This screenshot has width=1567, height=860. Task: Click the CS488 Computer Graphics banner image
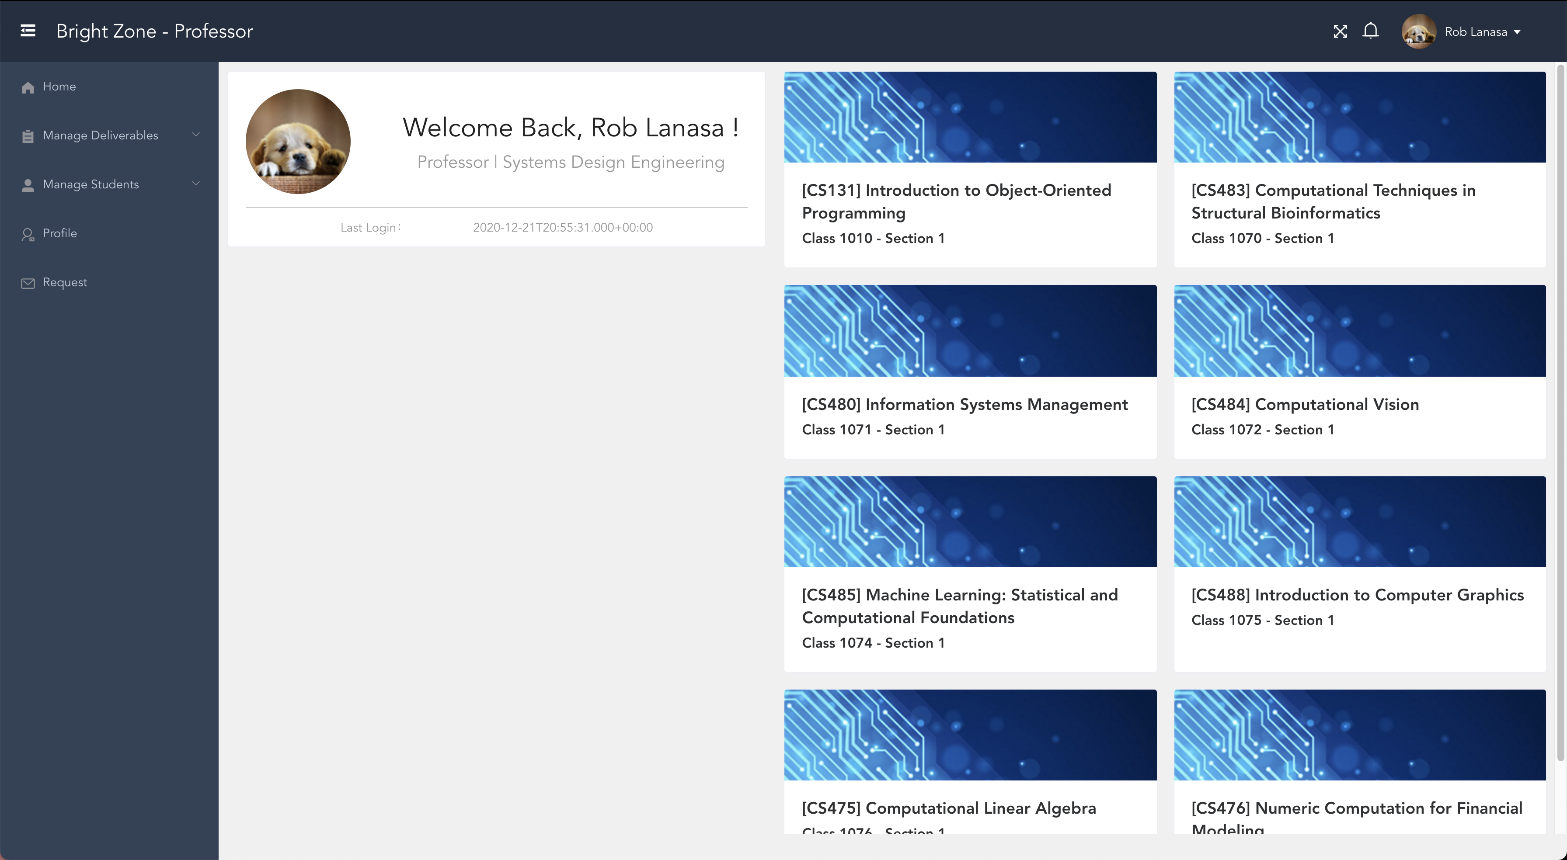tap(1359, 522)
